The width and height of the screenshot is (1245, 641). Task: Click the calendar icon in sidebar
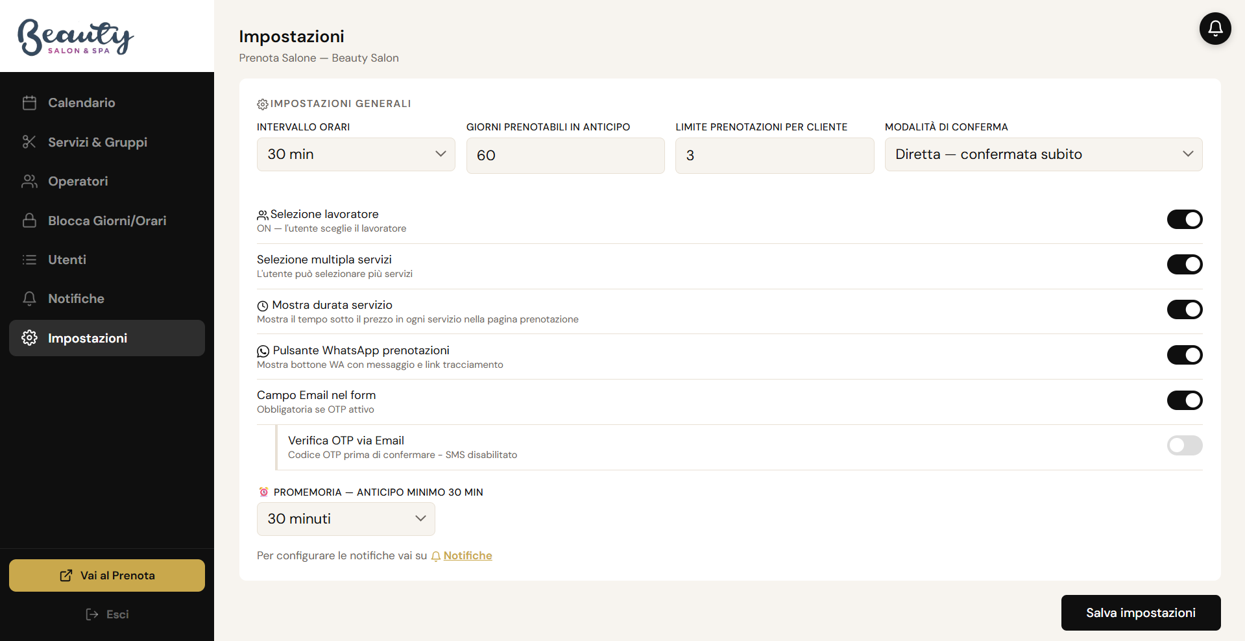pos(29,103)
